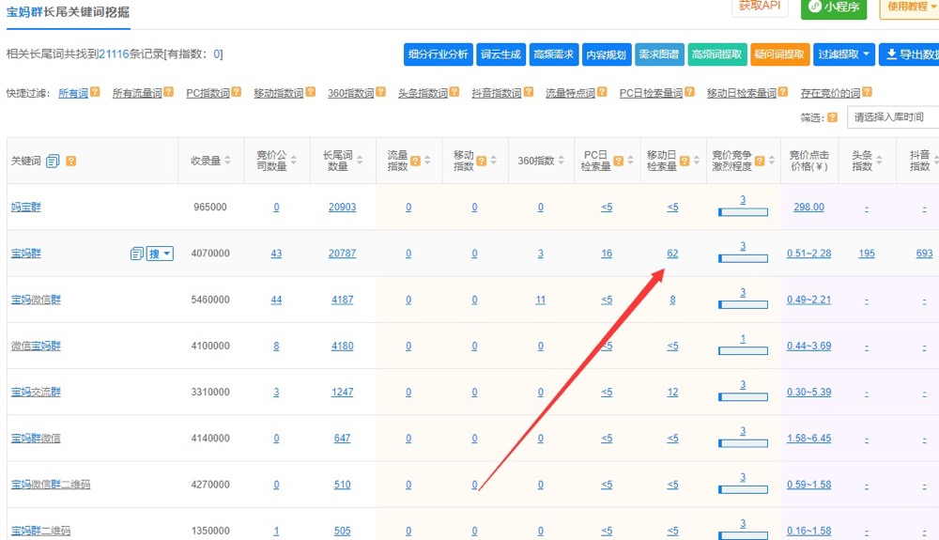Viewport: 939px width, 540px height.
Task: Open help icon next to 头条指数词 filter
Action: tap(454, 92)
